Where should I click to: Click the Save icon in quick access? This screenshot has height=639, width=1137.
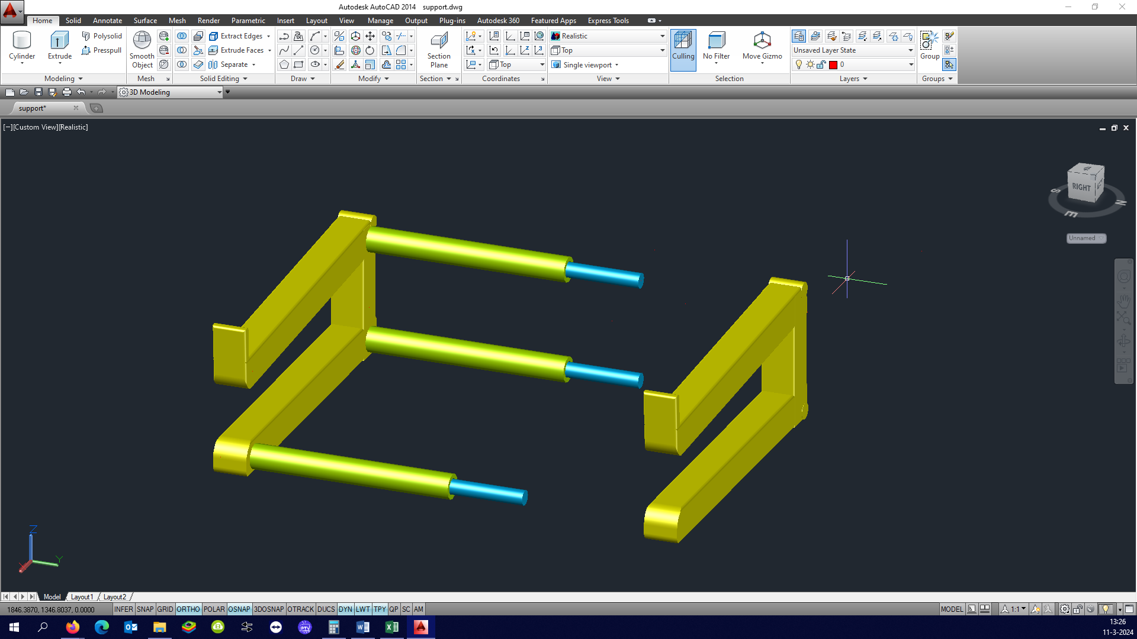[x=38, y=92]
